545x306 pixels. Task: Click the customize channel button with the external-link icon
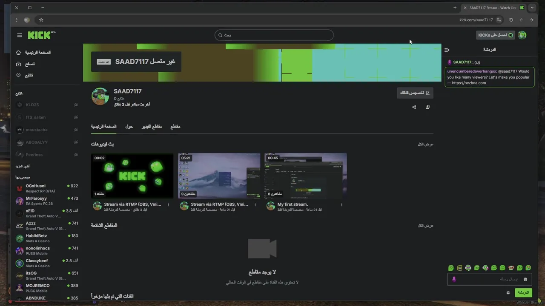click(x=415, y=93)
